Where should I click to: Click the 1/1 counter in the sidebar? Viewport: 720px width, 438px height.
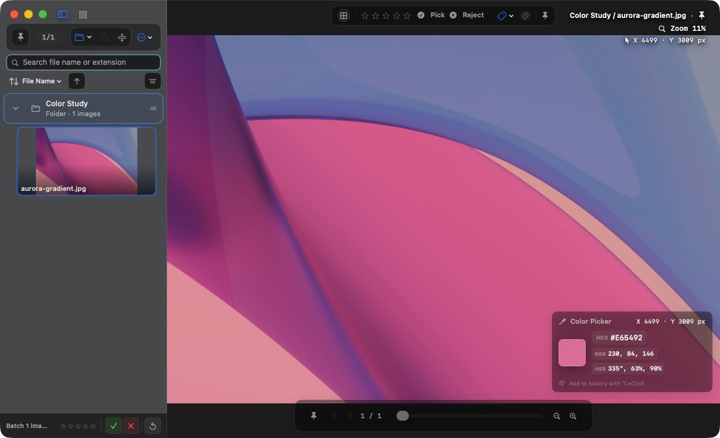(48, 37)
